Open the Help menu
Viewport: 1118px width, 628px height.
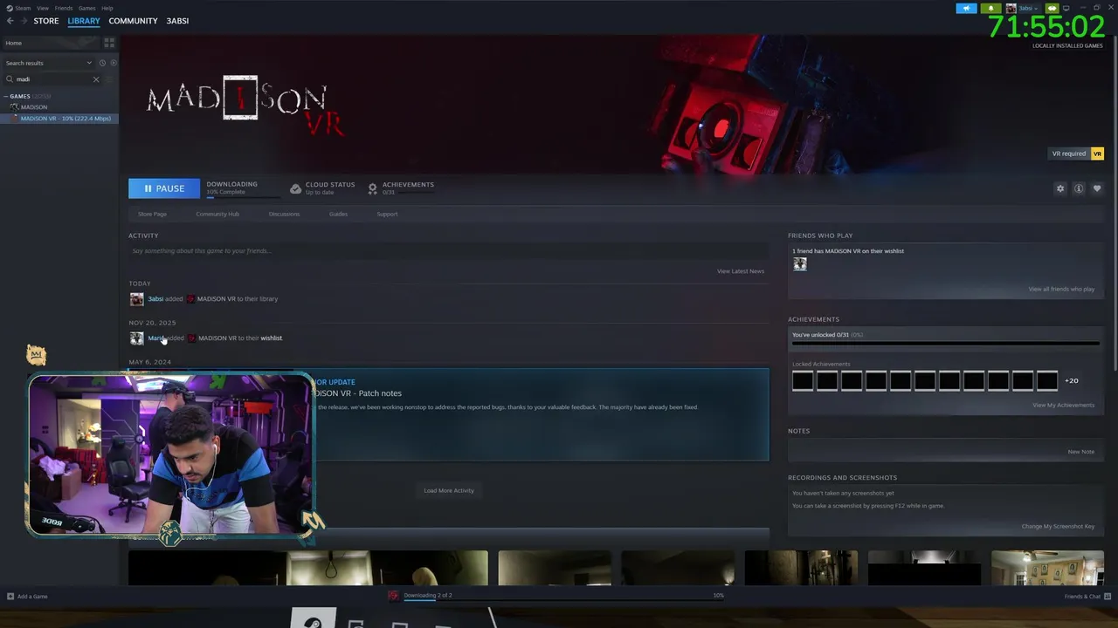(x=107, y=8)
